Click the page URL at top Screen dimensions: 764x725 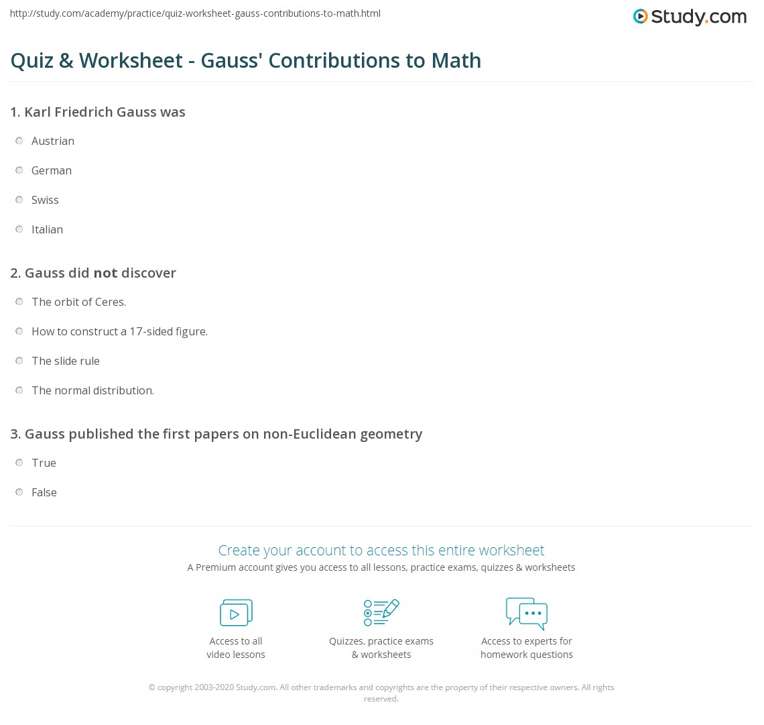[x=195, y=13]
